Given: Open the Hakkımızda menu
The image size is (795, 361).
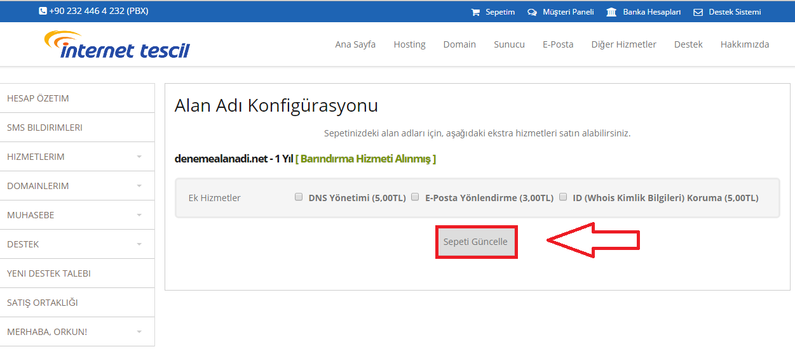Looking at the screenshot, I should tap(745, 44).
